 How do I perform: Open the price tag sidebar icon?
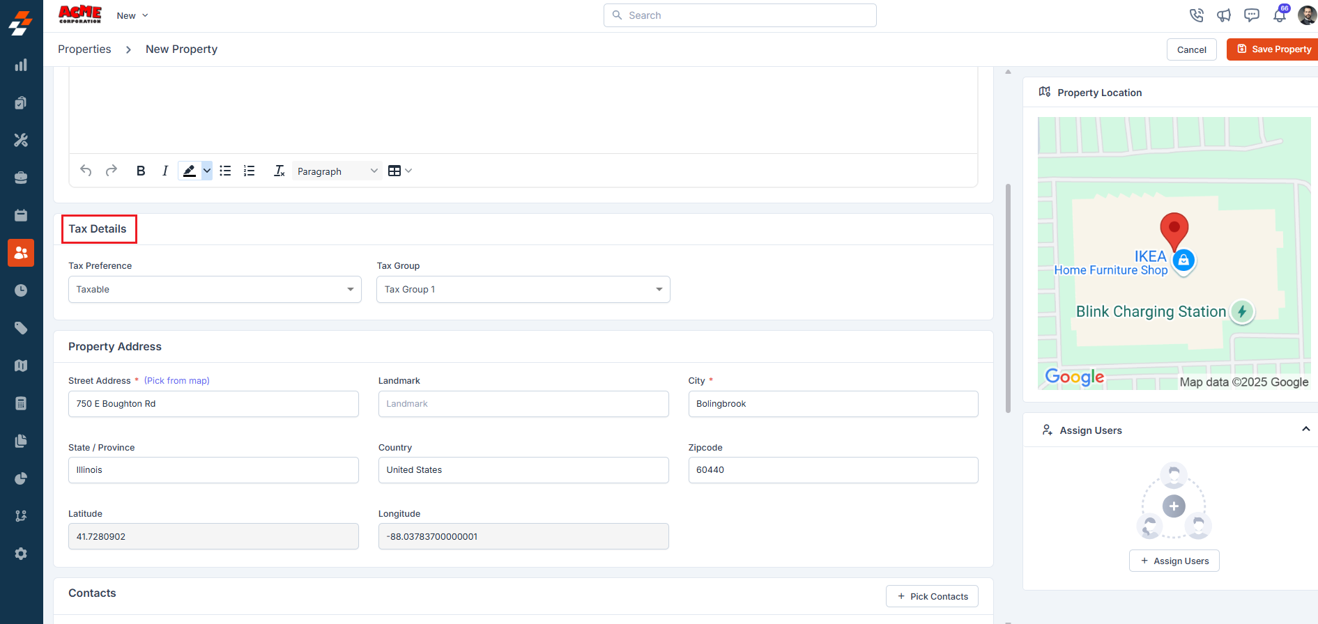[21, 328]
